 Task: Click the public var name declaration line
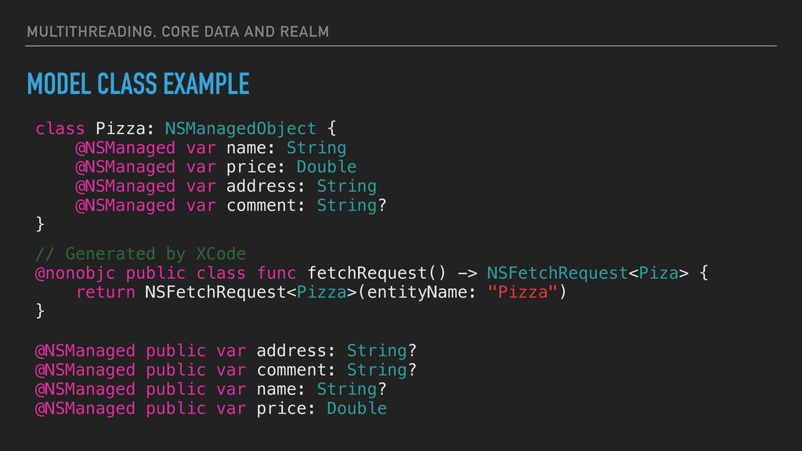(x=211, y=389)
